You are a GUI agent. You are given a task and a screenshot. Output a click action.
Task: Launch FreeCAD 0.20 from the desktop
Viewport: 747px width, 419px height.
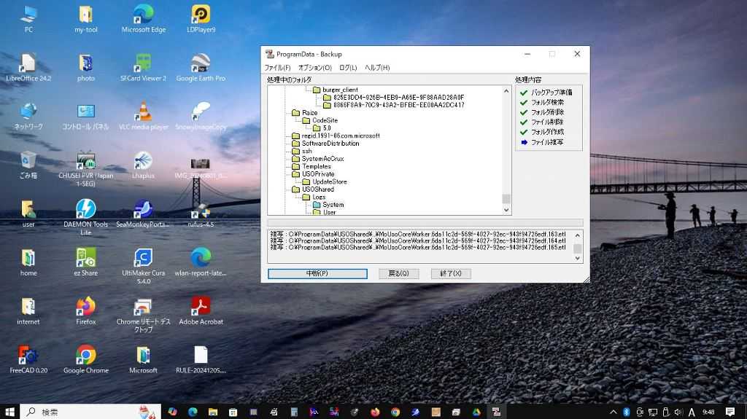point(28,356)
